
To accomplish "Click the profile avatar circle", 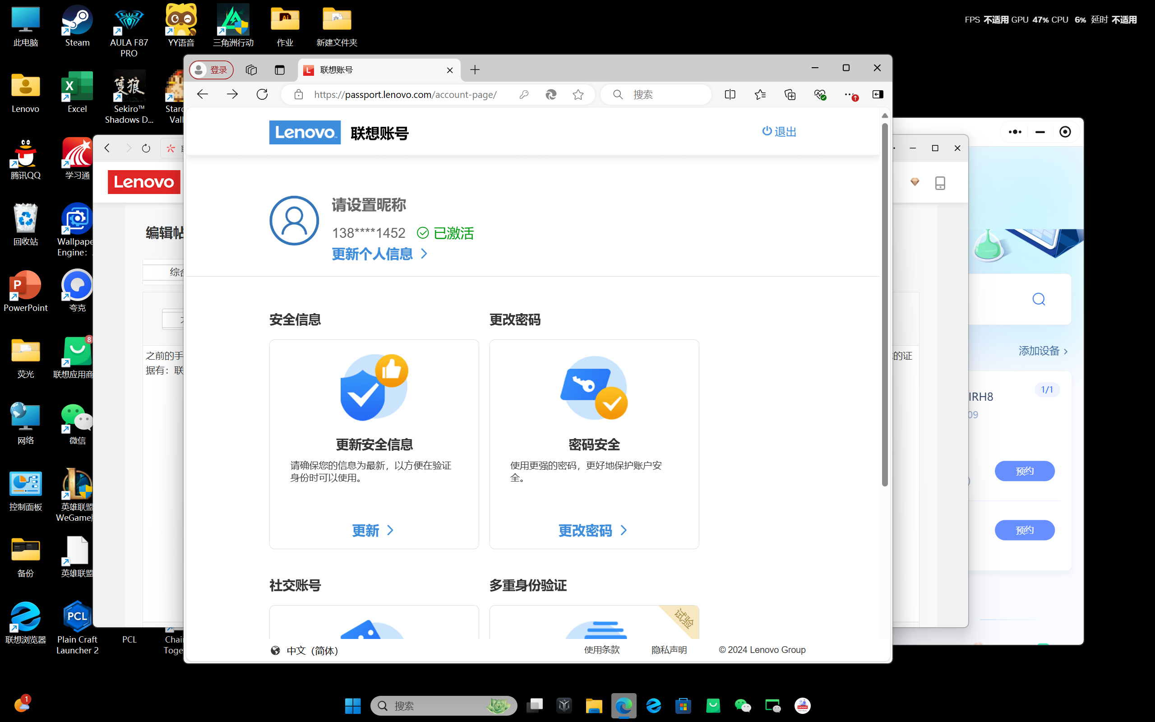I will (x=294, y=221).
